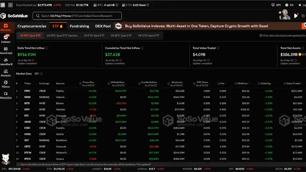Open the FBTC ticker row
Viewport: 306px width, 172px height.
tap(160, 91)
